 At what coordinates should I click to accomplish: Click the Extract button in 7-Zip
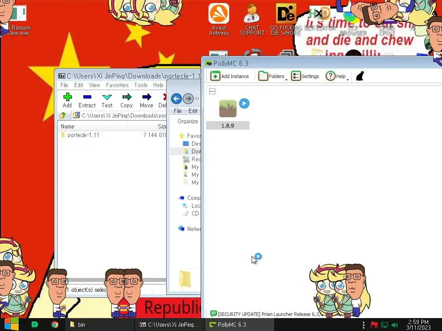coord(87,100)
